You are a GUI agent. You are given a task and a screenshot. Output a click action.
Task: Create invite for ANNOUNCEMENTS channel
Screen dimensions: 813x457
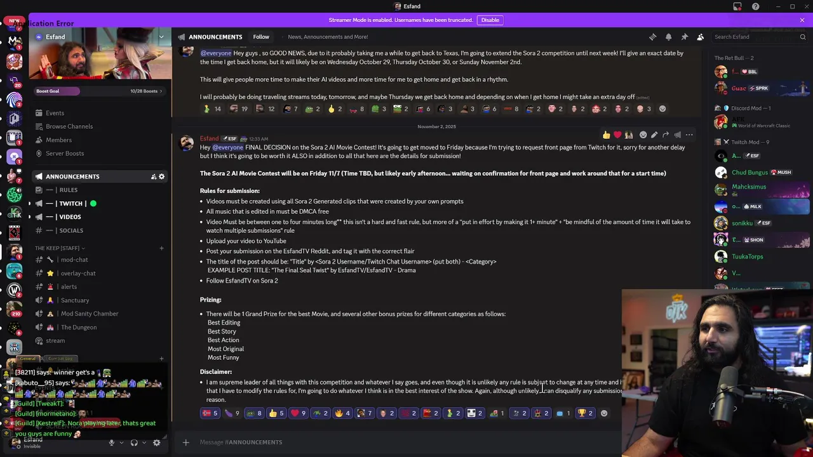click(153, 176)
